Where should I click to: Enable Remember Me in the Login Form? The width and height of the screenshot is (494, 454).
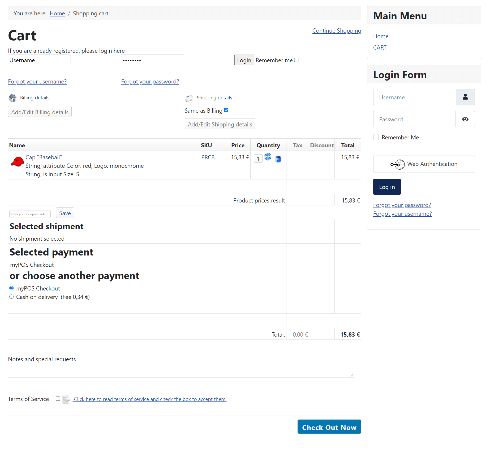point(376,137)
